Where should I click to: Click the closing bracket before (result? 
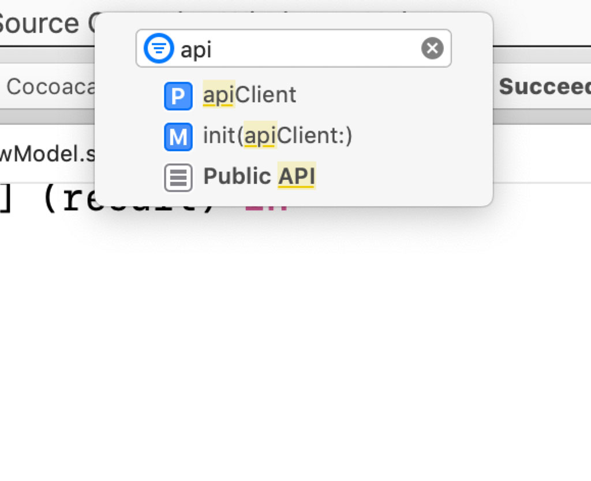(x=6, y=198)
